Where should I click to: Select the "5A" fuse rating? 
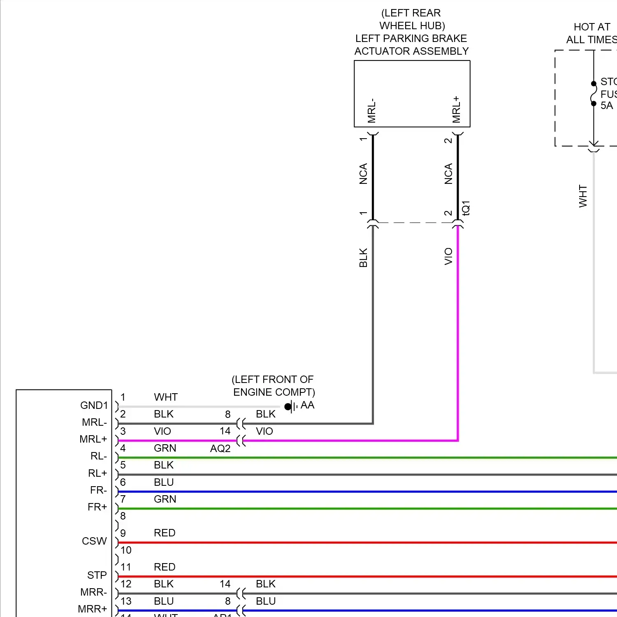[x=607, y=106]
